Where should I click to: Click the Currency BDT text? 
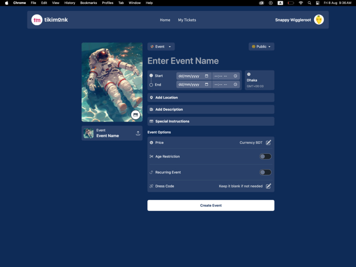click(x=251, y=143)
